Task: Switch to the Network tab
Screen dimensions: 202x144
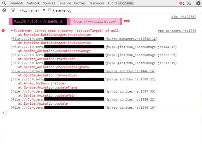Action: (x=33, y=3)
